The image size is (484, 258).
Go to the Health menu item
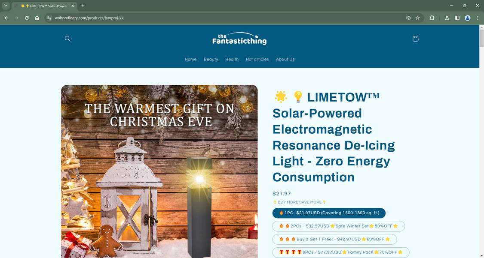(232, 59)
